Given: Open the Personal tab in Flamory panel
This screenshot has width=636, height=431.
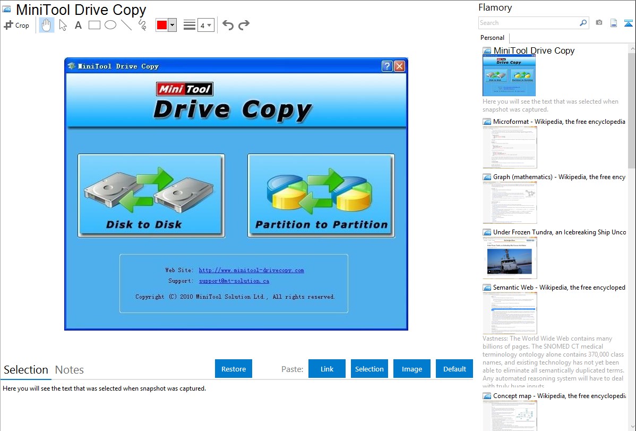Looking at the screenshot, I should [x=492, y=38].
